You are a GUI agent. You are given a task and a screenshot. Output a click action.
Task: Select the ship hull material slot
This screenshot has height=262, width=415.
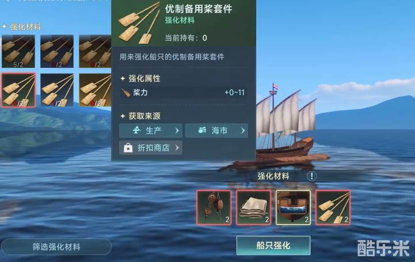[x=293, y=208]
